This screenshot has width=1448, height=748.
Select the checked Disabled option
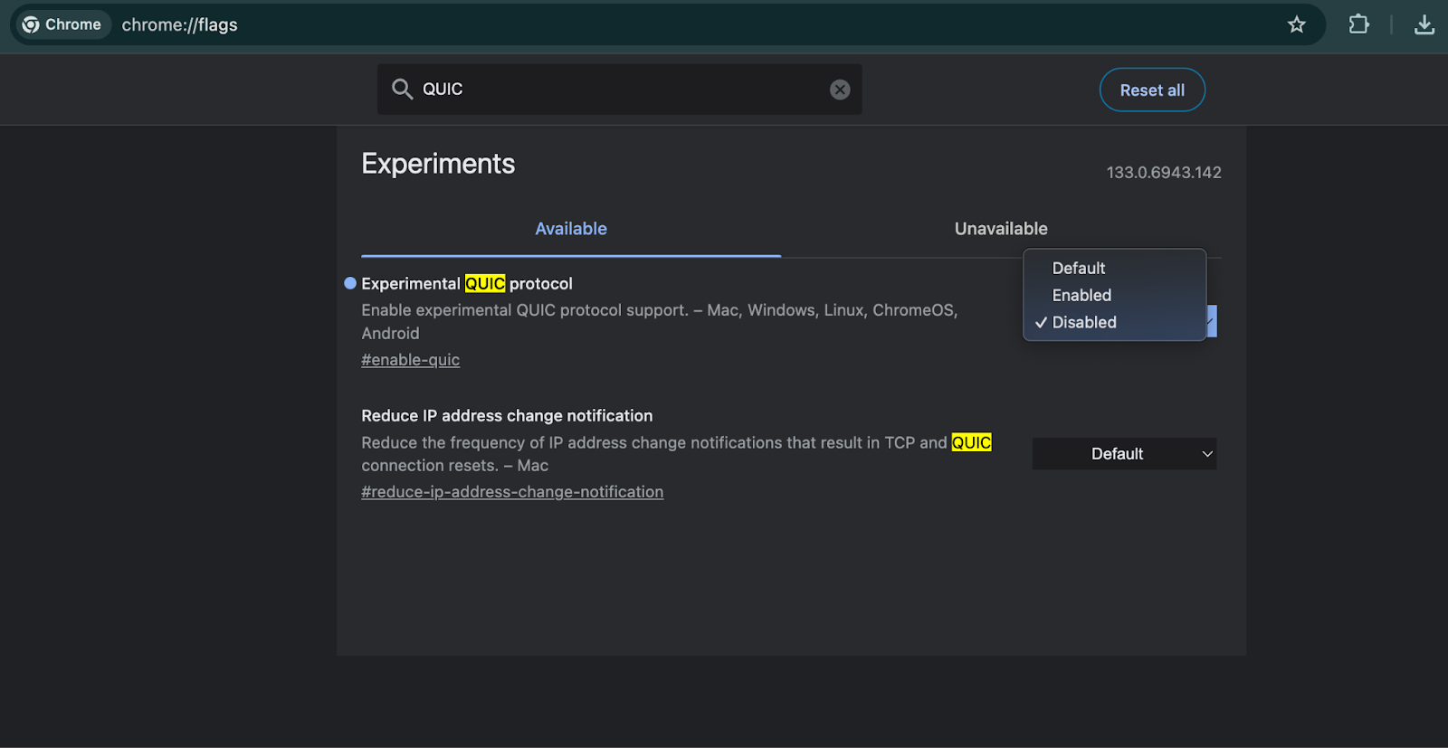1083,323
